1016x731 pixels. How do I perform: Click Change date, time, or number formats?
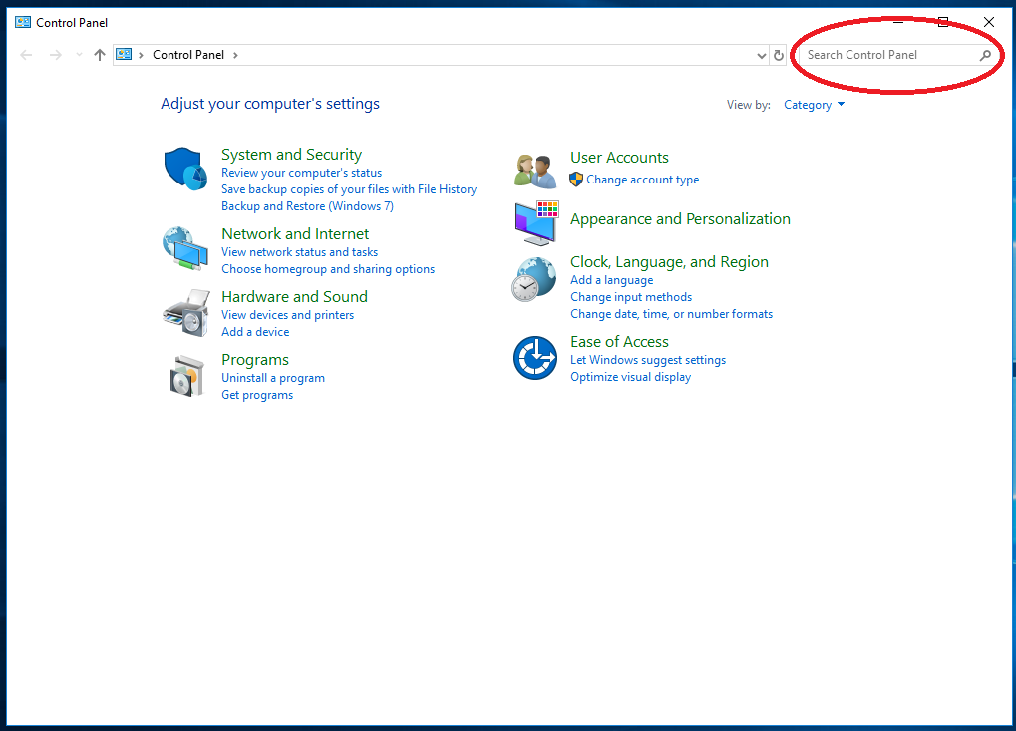point(671,314)
